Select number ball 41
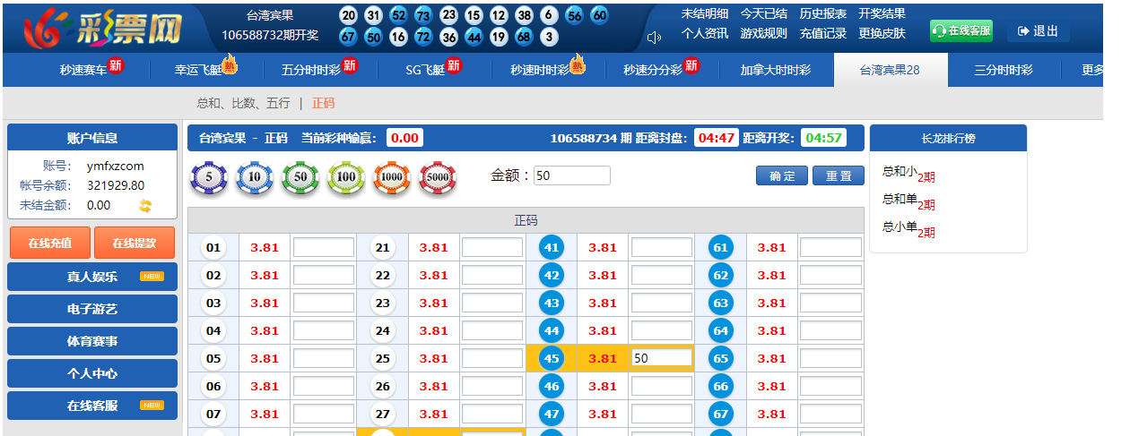This screenshot has height=436, width=1130. 552,247
